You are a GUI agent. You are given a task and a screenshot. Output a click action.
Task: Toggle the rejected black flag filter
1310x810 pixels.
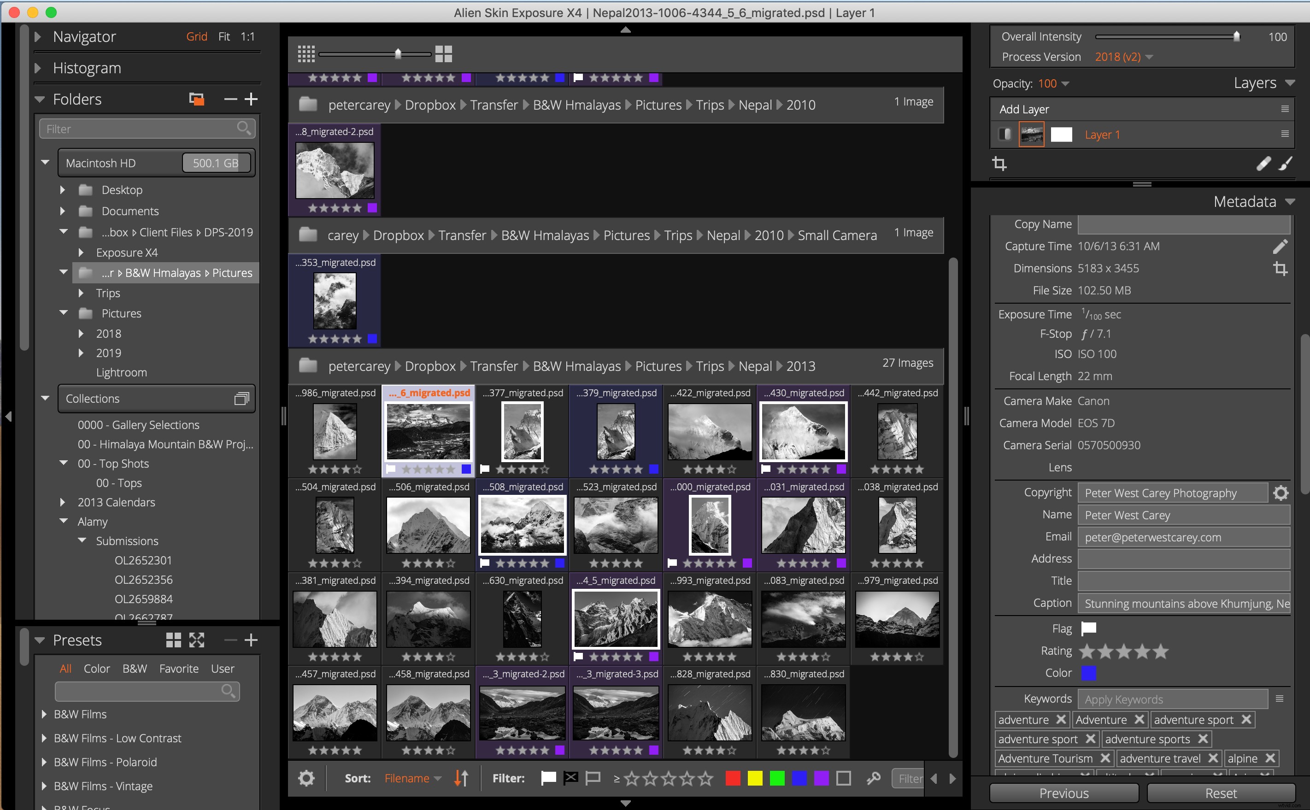point(570,778)
